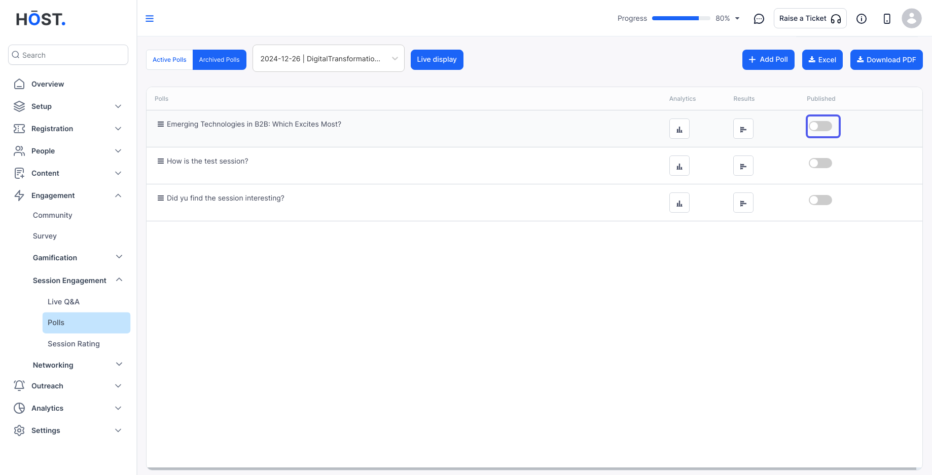Click drag handle of Emerging Technologies poll
The height and width of the screenshot is (475, 932).
click(161, 124)
